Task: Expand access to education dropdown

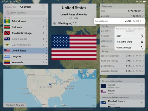Action: [143, 71]
